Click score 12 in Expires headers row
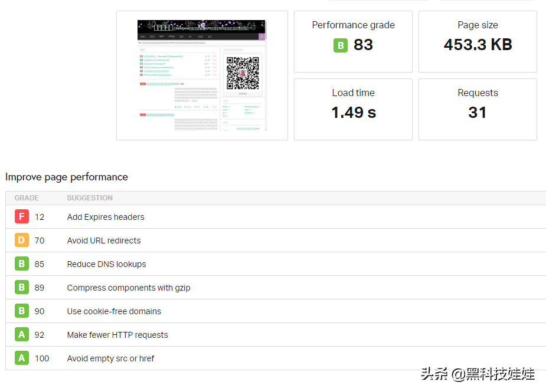546x392 pixels. click(40, 217)
